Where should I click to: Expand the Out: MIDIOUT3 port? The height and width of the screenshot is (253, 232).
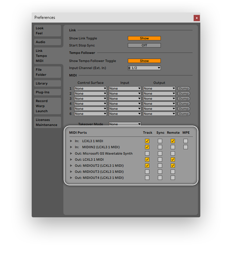[71, 172]
